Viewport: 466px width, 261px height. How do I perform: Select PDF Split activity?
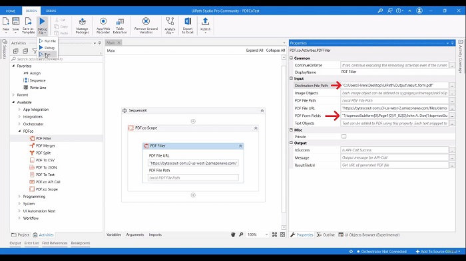[x=43, y=153]
